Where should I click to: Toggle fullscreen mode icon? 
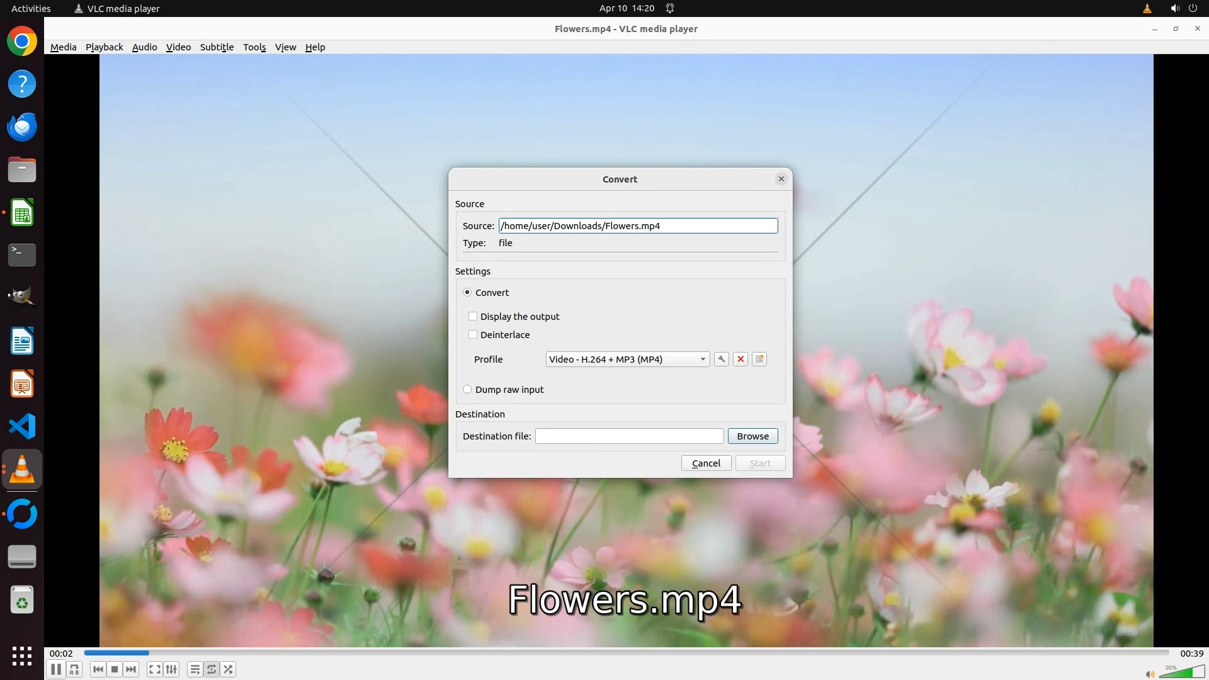154,669
